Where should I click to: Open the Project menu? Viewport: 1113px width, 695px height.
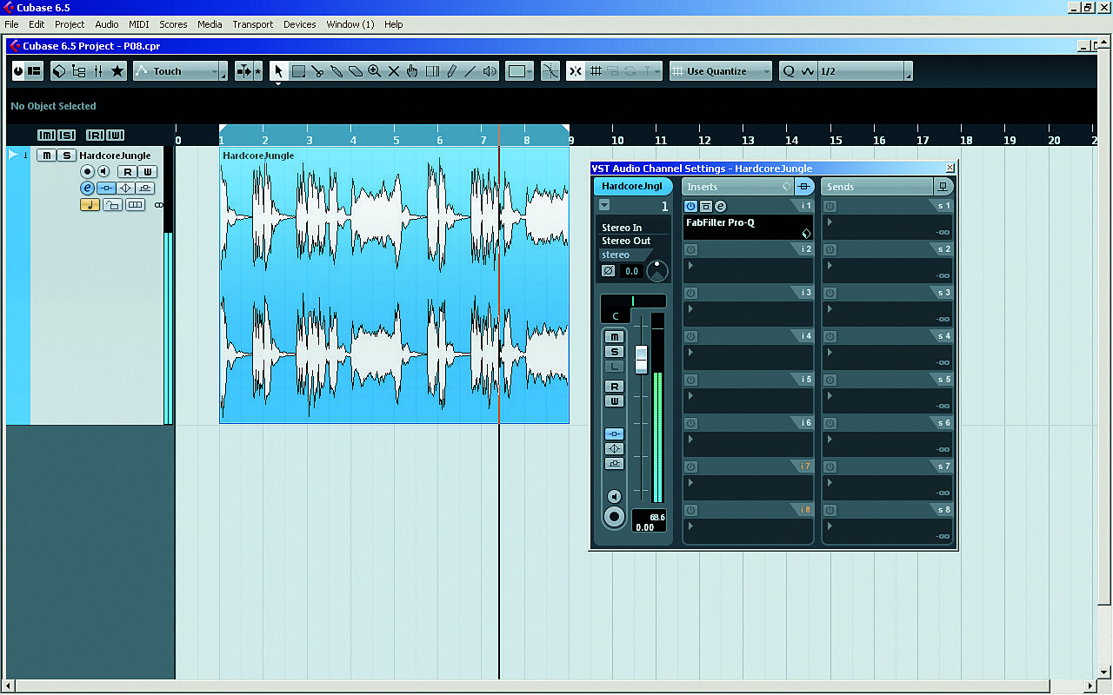click(x=70, y=24)
